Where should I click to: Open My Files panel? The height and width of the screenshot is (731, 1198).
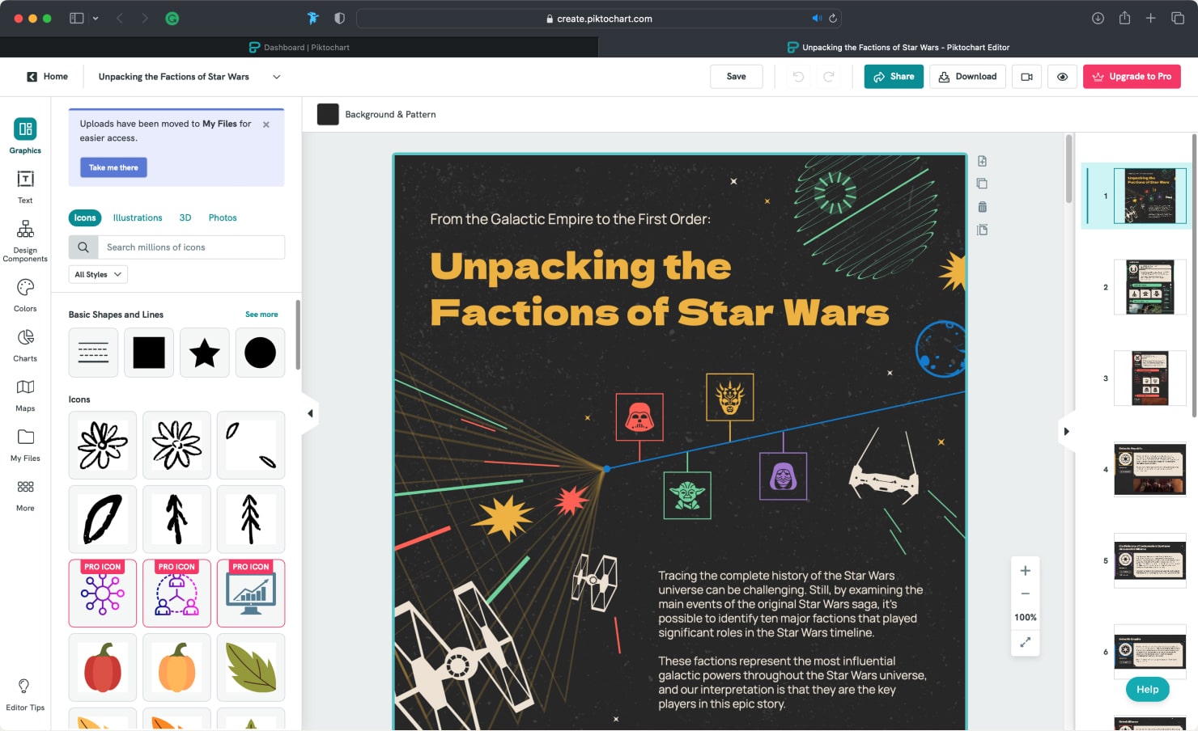[x=25, y=445]
